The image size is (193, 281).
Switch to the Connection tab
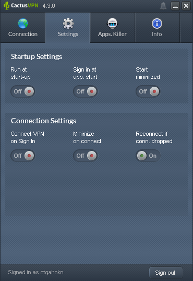(23, 34)
